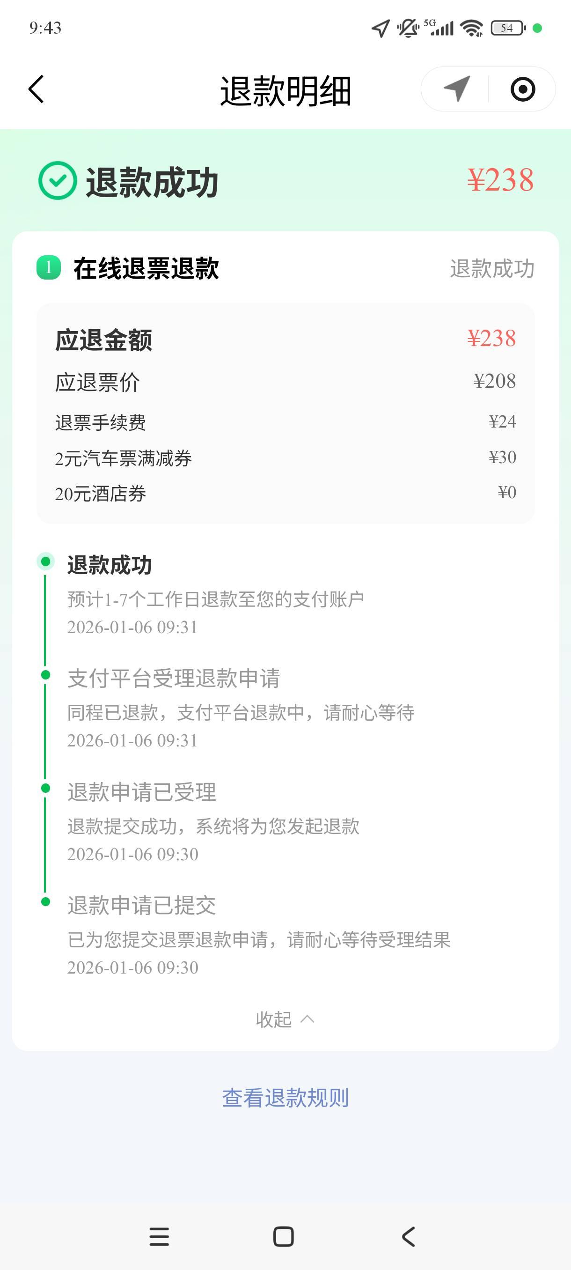Tap the green number 1 badge
Image resolution: width=571 pixels, height=1270 pixels.
pos(49,268)
